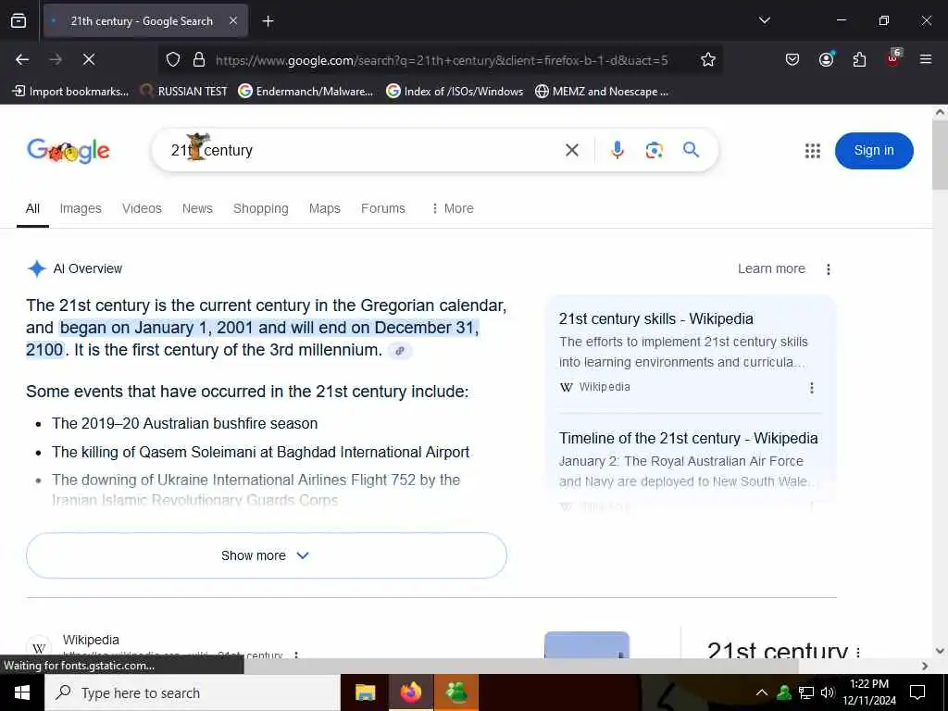Open Learn more about AI Overview
This screenshot has height=711, width=948.
point(771,268)
